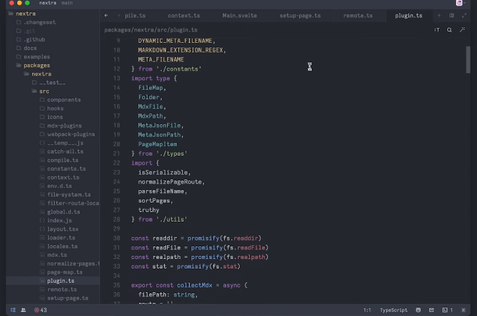Click the text selections icon above the editor
This screenshot has width=477, height=316.
pos(436,30)
